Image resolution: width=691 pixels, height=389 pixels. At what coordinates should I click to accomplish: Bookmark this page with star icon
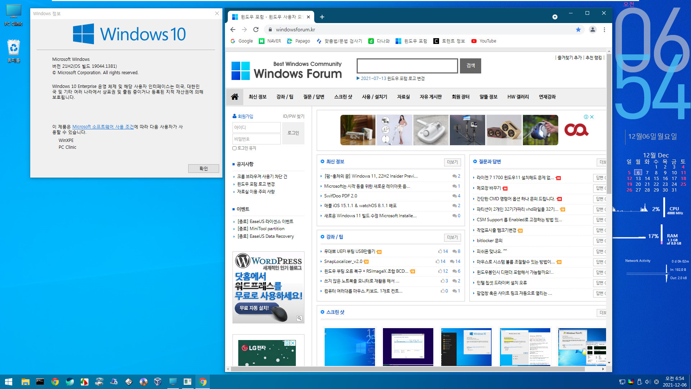(578, 30)
